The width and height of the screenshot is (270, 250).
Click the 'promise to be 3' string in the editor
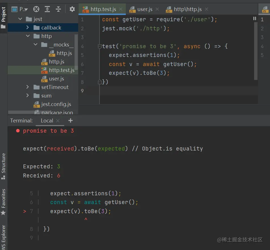pos(148,46)
